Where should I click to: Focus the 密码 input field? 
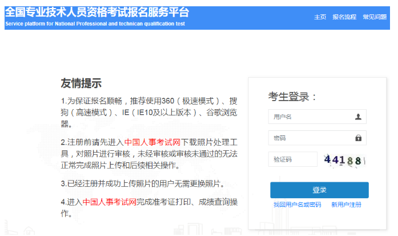(x=311, y=138)
